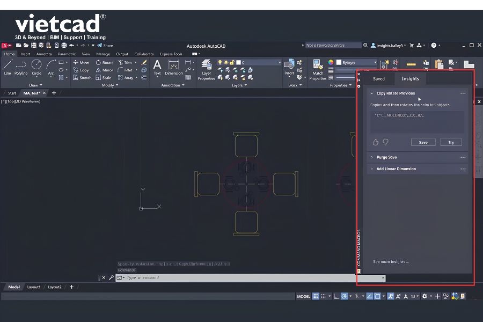The image size is (483, 322).
Task: Open Layer Properties manager
Action: pos(206,70)
